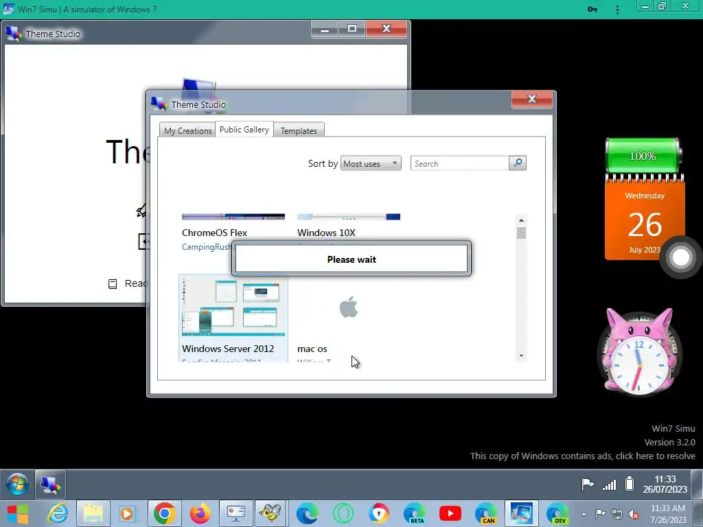Open the green Opera-style ring browser icon

coord(343,513)
